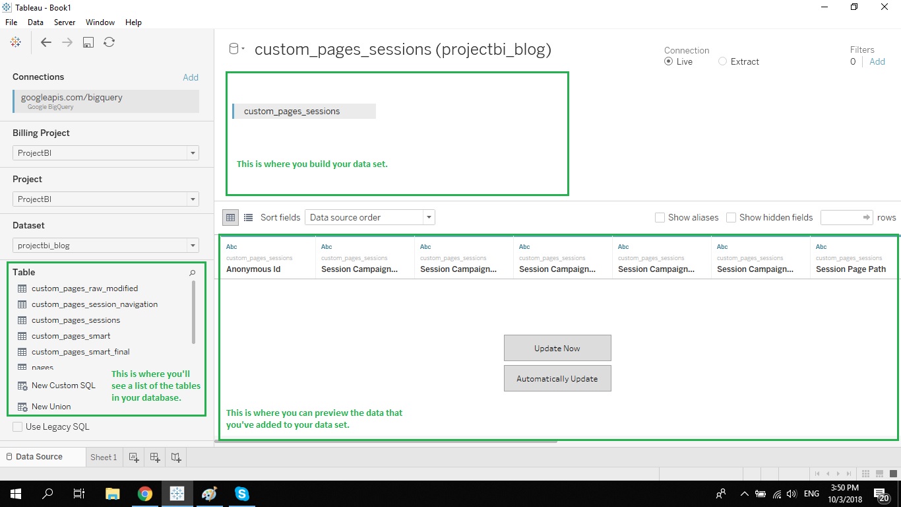Screen dimensions: 901x507
Task: Click the Automatically Update button
Action: pos(557,378)
